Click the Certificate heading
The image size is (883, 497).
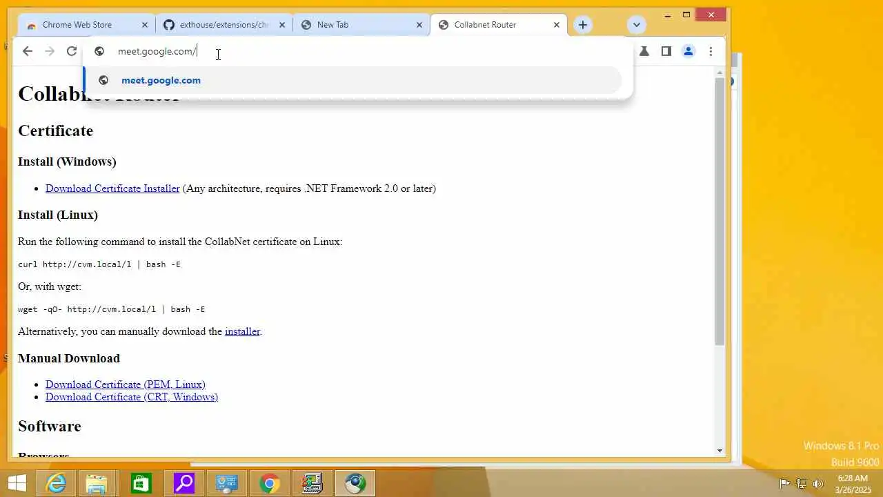(x=55, y=130)
